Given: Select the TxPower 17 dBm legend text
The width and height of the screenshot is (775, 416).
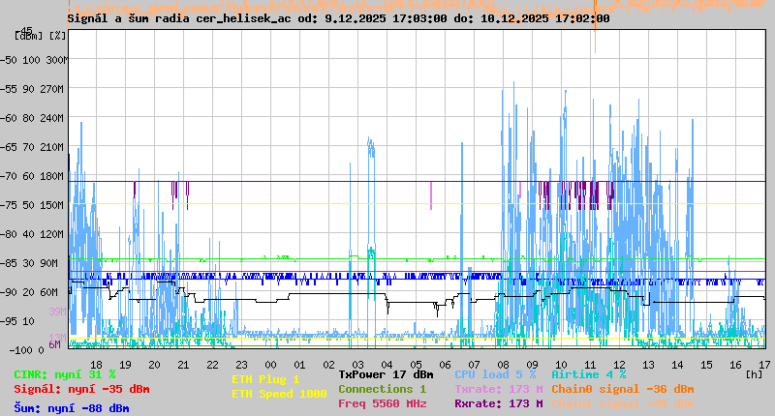Looking at the screenshot, I should click(x=386, y=374).
